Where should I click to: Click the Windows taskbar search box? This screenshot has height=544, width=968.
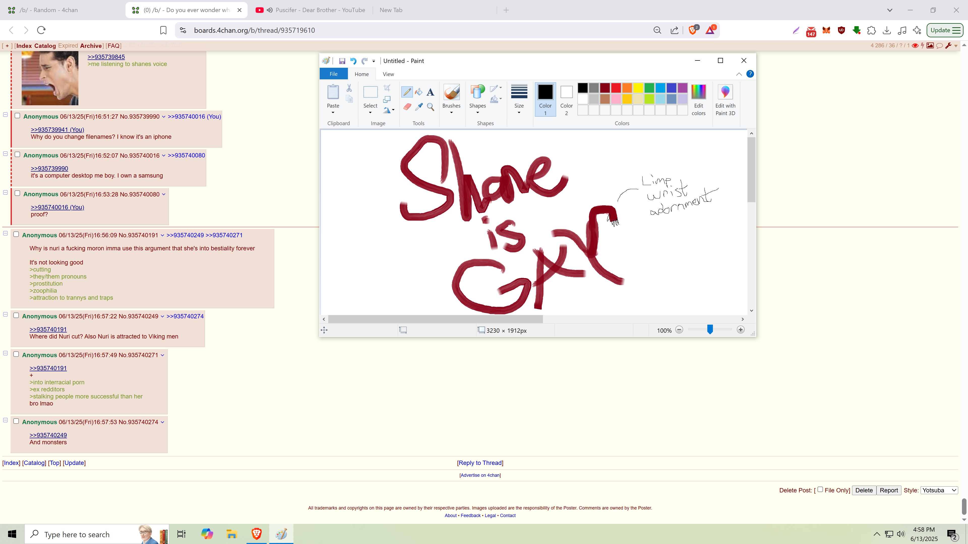97,534
